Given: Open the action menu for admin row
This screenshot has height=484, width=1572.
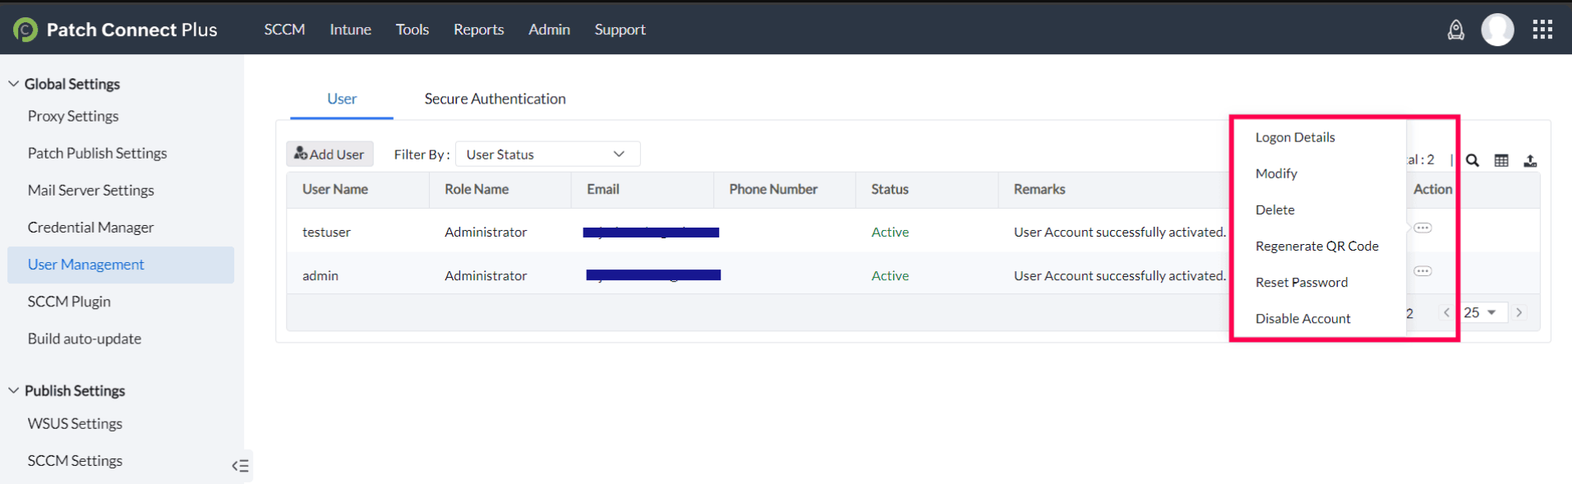Looking at the screenshot, I should coord(1422,271).
